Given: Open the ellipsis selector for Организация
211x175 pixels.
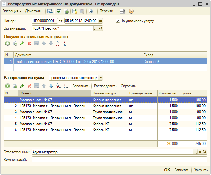Looking at the screenshot, I should [x=96, y=28].
